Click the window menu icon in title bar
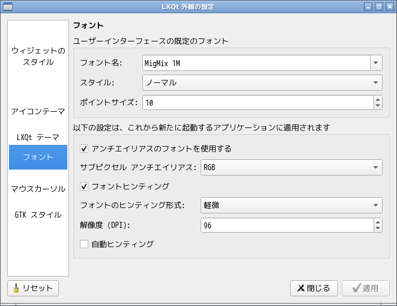The width and height of the screenshot is (397, 306). [7, 7]
